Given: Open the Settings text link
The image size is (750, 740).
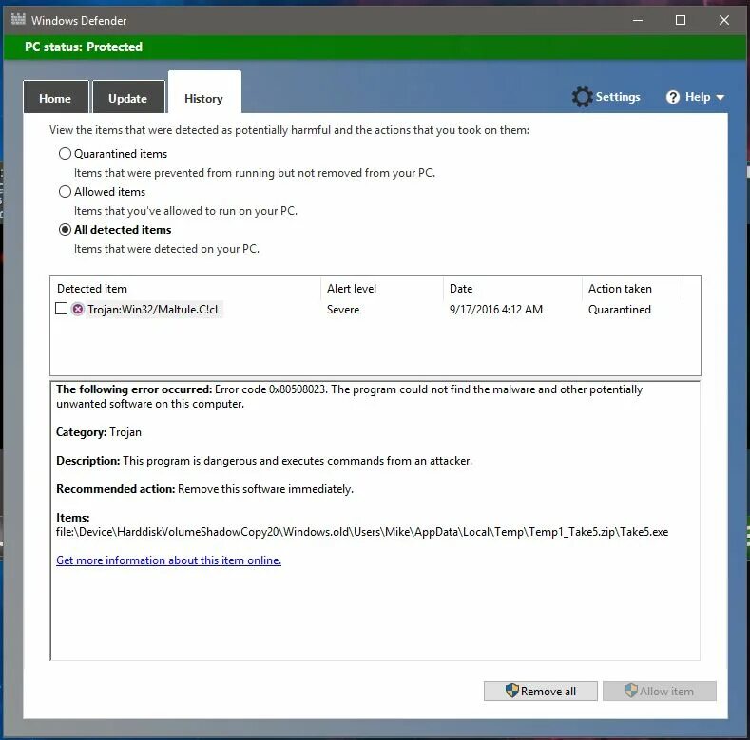Looking at the screenshot, I should click(618, 97).
